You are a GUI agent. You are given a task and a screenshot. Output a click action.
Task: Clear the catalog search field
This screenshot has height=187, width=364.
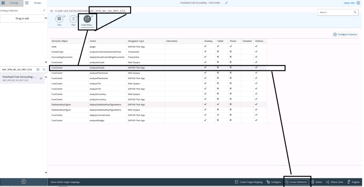[x=38, y=69]
